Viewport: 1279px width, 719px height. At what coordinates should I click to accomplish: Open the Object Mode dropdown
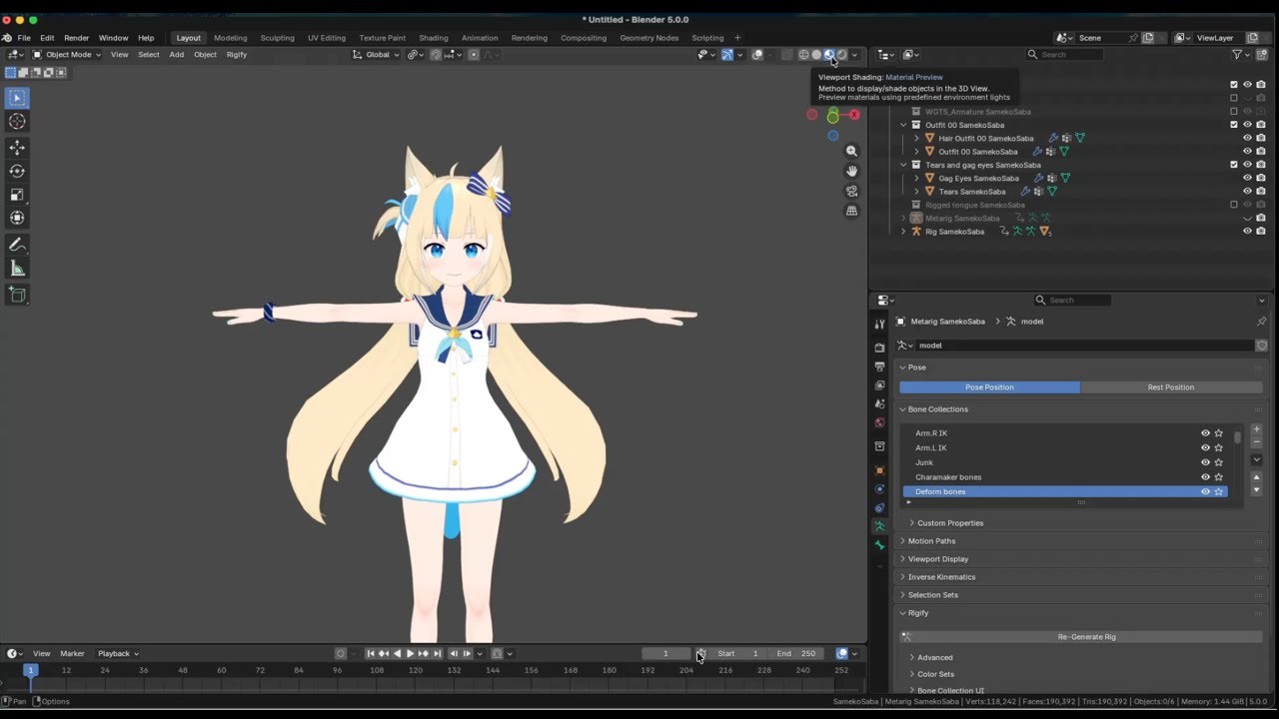coord(67,55)
